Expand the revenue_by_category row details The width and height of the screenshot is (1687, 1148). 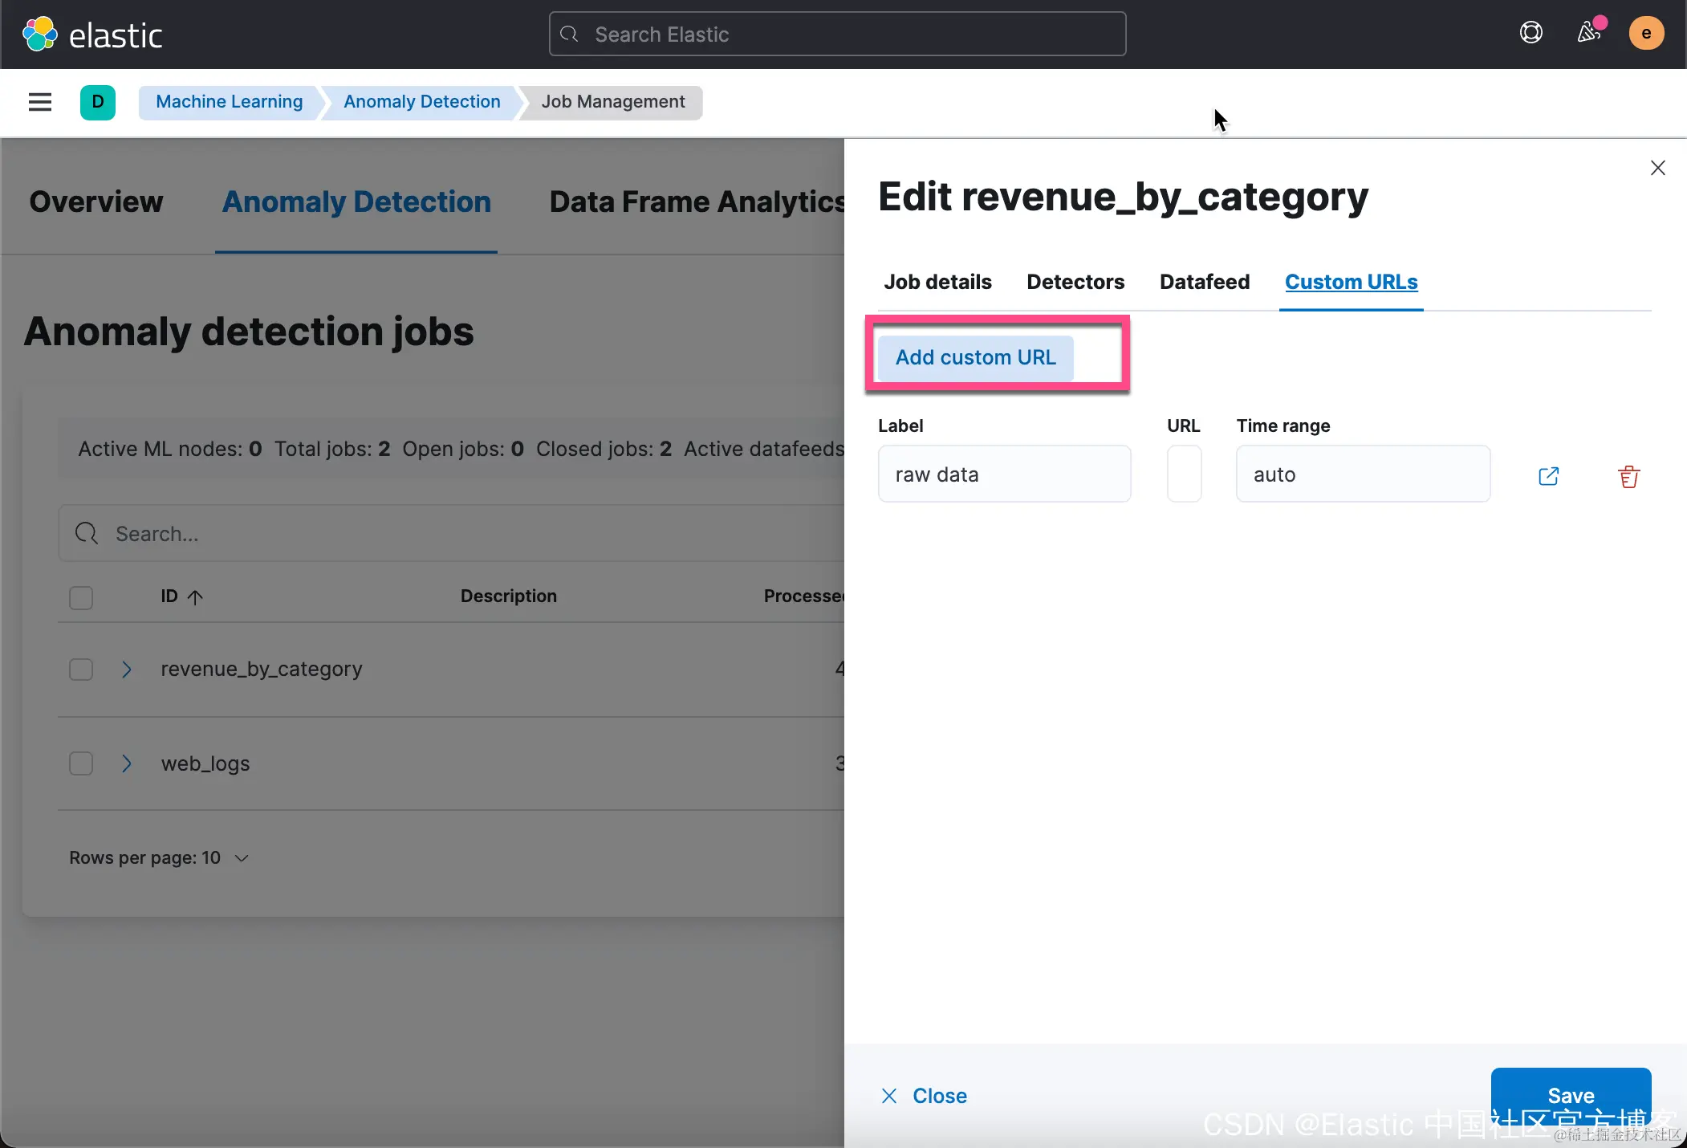[126, 670]
